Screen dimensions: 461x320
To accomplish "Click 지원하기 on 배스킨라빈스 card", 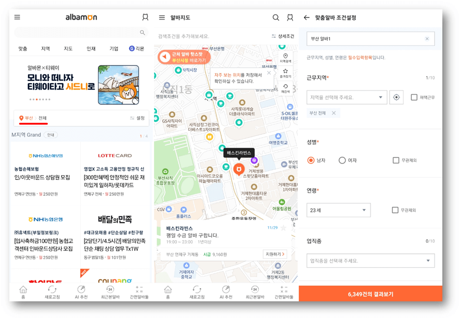I will click(x=274, y=254).
